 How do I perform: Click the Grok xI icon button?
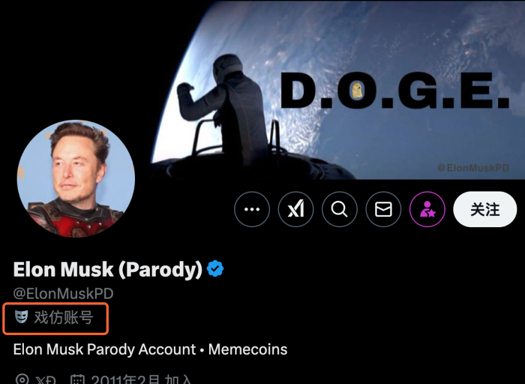pyautogui.click(x=296, y=209)
